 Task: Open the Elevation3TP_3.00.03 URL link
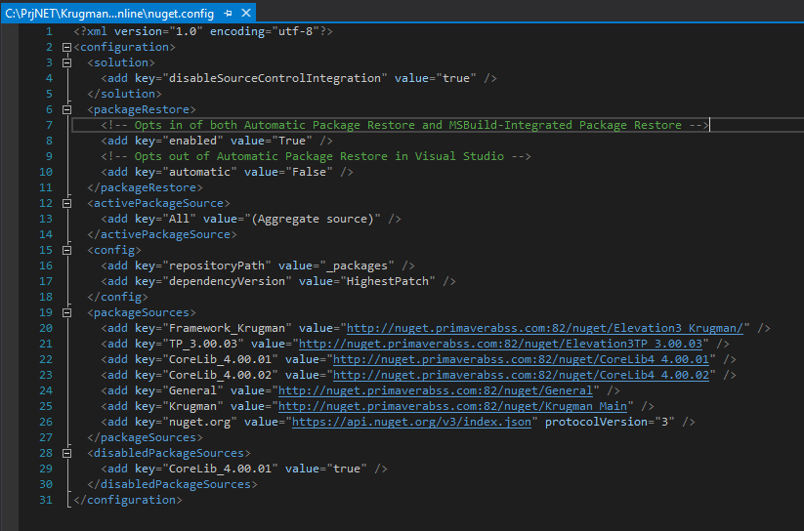pos(500,344)
